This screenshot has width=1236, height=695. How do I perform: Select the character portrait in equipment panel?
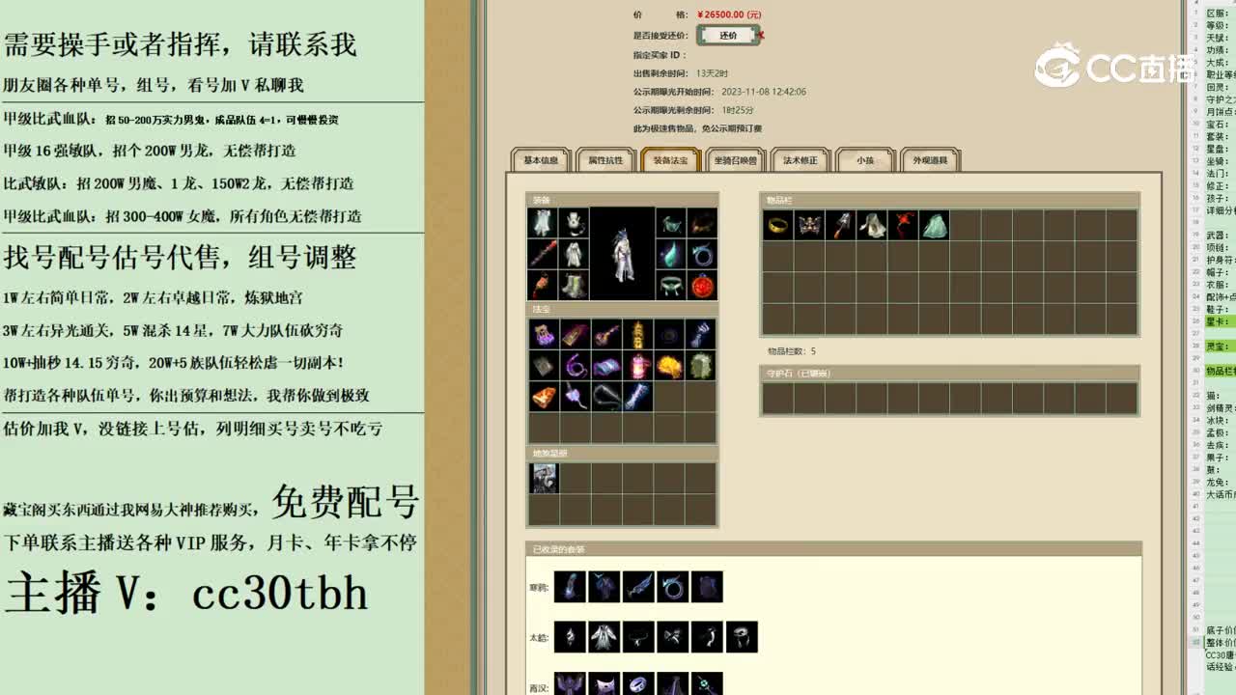click(623, 254)
